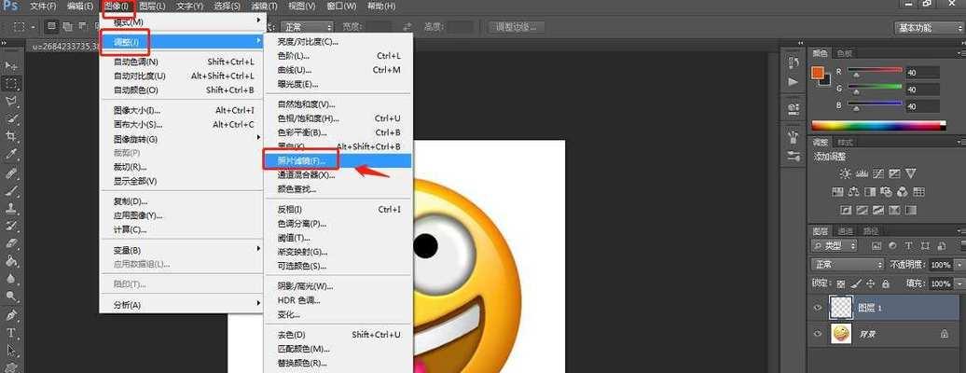Add a Curves adjustment icon

tap(878, 173)
